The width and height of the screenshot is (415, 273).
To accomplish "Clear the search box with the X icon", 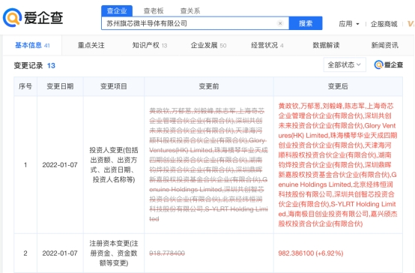I will [280, 23].
